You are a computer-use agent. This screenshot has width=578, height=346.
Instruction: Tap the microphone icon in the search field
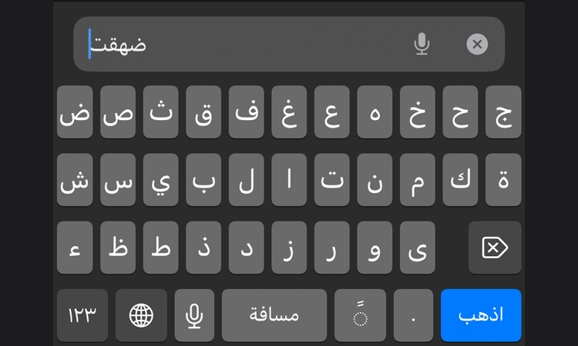(x=422, y=44)
